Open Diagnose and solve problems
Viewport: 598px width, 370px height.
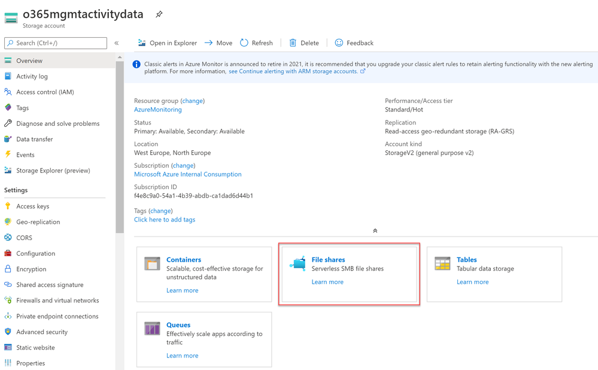[x=57, y=123]
